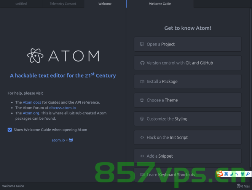Click the Get to know Atom! heading

188,28
